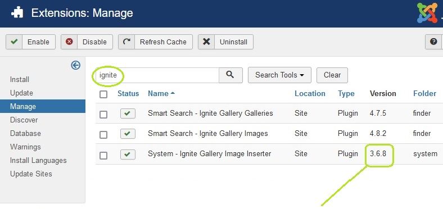This screenshot has width=443, height=209.
Task: Click the Clear button beside Search Tools
Action: 332,75
